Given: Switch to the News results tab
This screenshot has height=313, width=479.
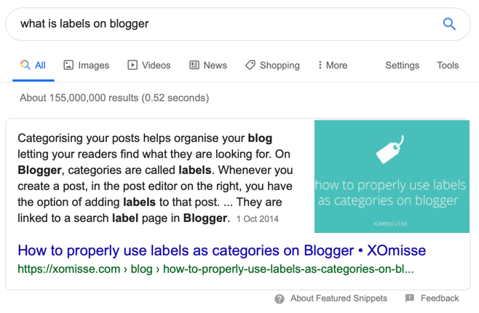Looking at the screenshot, I should pos(208,65).
